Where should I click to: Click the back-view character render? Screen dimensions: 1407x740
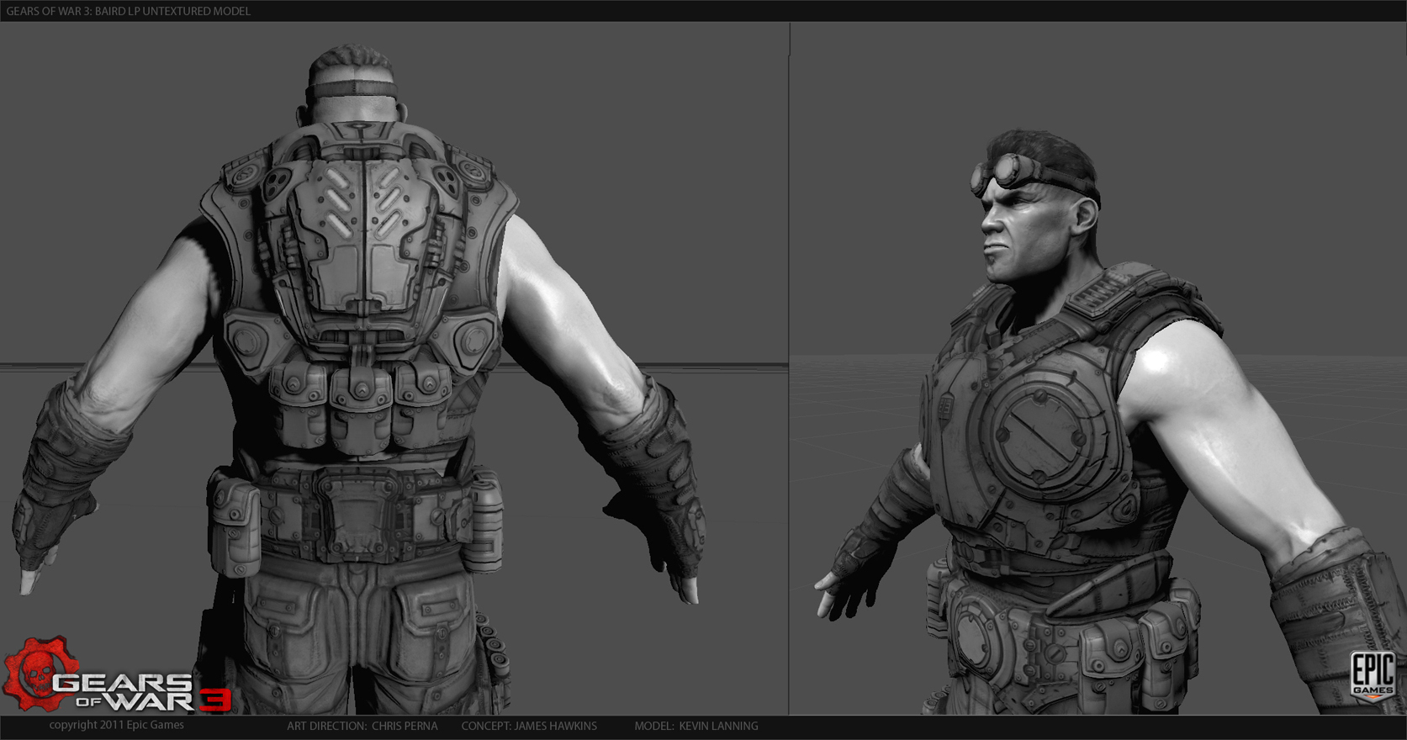(360, 378)
